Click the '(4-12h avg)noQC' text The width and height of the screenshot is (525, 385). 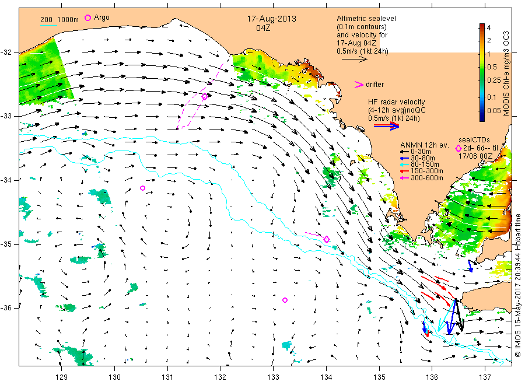397,110
